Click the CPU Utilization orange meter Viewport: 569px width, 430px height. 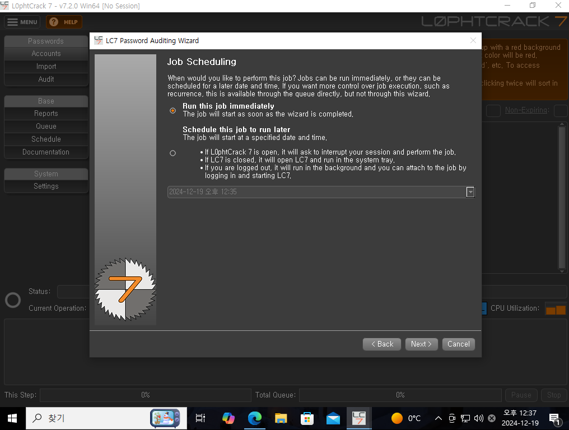[x=556, y=309]
